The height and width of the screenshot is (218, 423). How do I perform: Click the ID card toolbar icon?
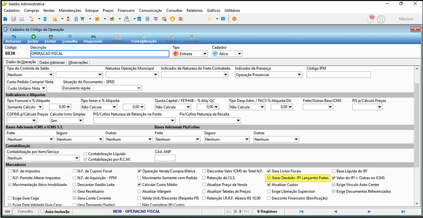click(x=22, y=19)
